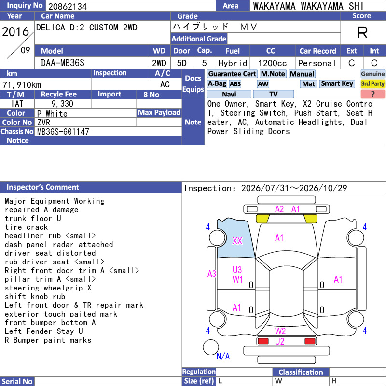Image resolution: width=386 pixels, height=386 pixels.
Task: Toggle the Genuine parts indicator
Action: pos(372,74)
